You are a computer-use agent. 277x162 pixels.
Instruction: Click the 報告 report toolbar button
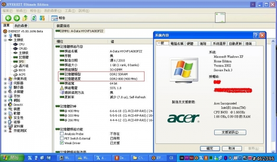tap(58, 18)
